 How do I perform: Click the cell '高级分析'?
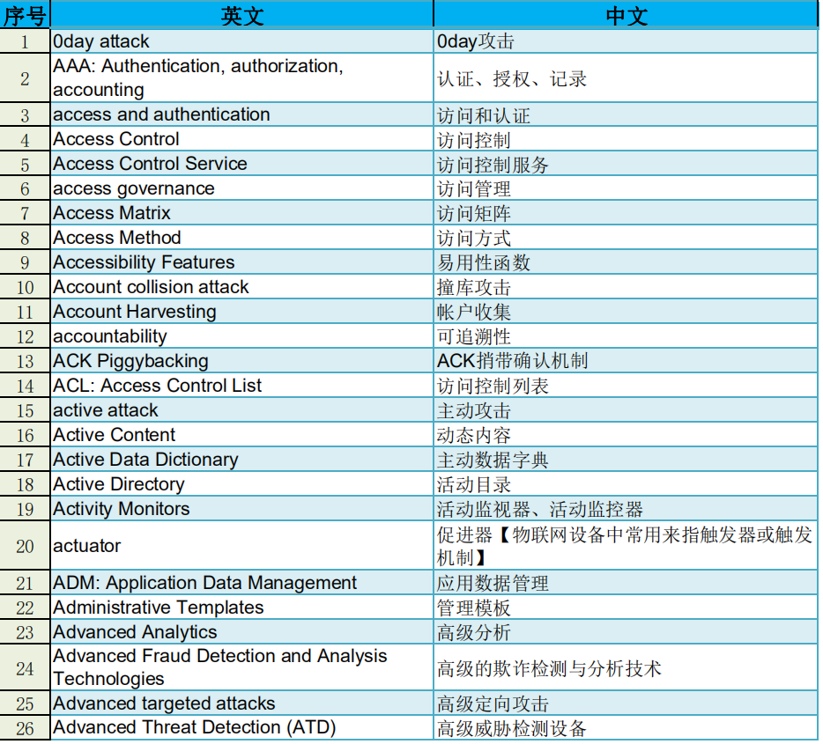coord(626,632)
